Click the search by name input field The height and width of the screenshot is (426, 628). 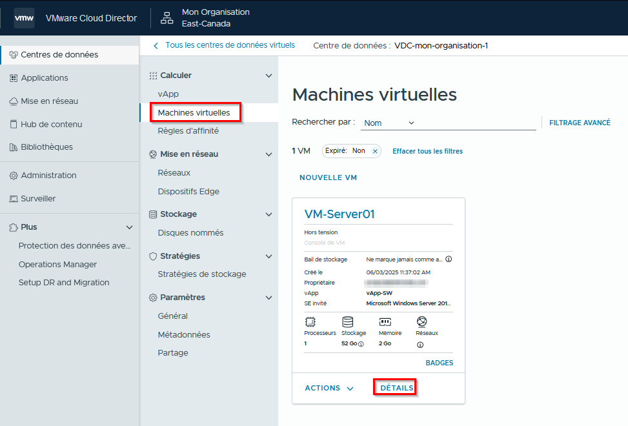coord(478,123)
